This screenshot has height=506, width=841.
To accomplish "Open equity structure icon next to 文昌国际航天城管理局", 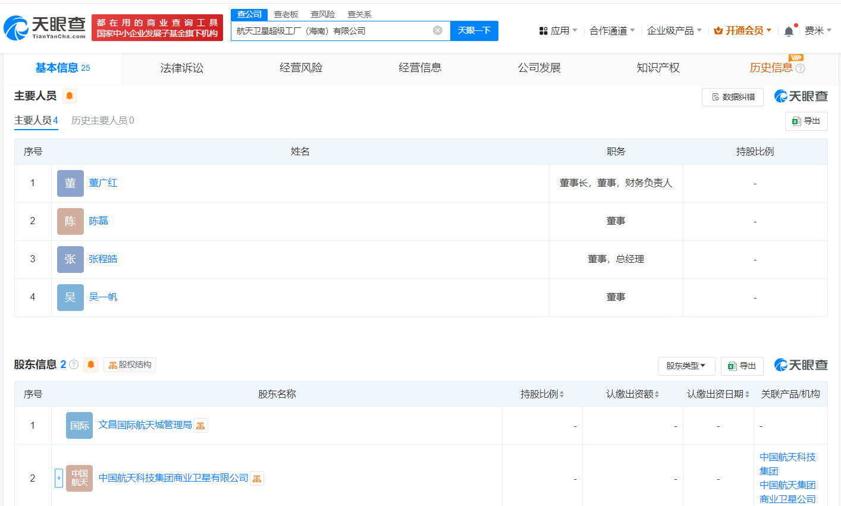I will pos(200,426).
